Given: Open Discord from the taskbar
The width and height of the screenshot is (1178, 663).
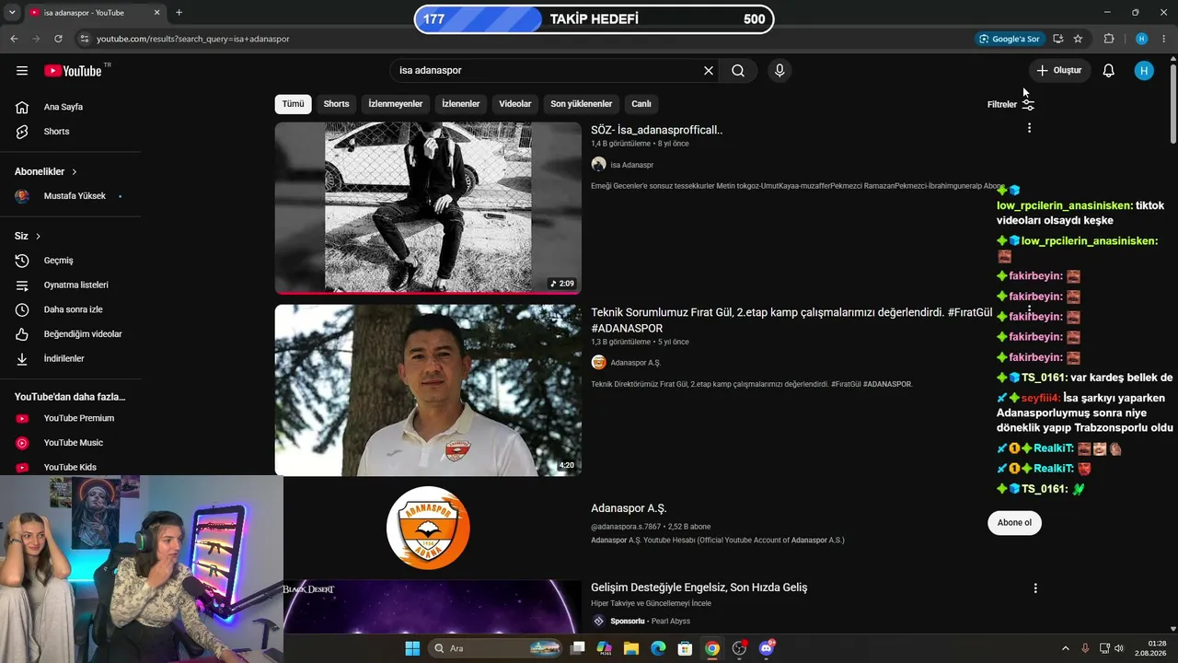Looking at the screenshot, I should coord(767,648).
